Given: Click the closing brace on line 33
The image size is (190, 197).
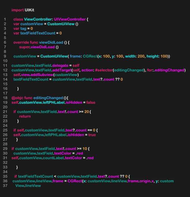Looking at the screenshot, I should [17, 167].
